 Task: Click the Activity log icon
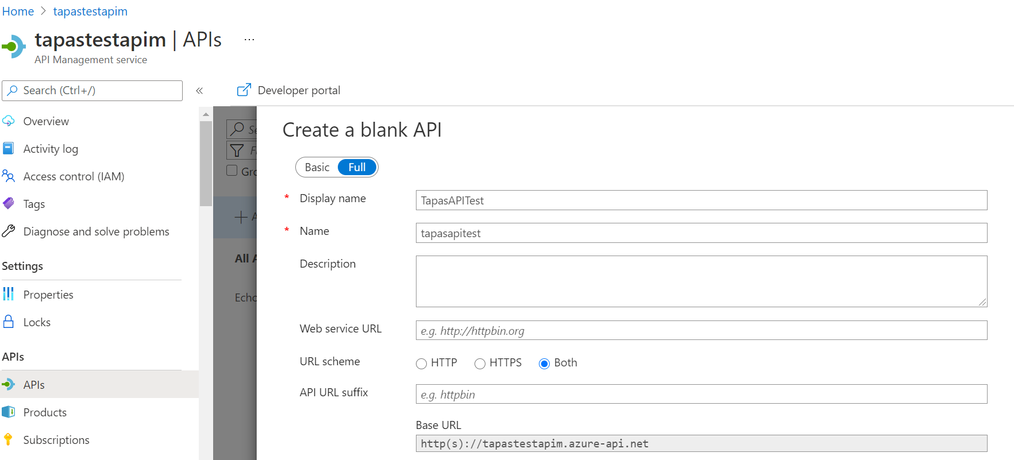(x=9, y=149)
